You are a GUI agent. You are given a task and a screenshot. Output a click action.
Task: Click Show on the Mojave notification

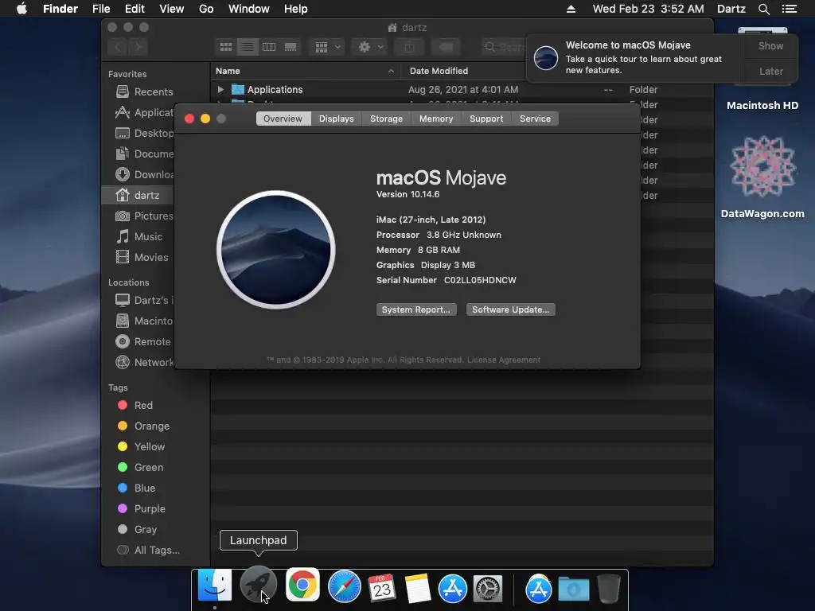[770, 45]
